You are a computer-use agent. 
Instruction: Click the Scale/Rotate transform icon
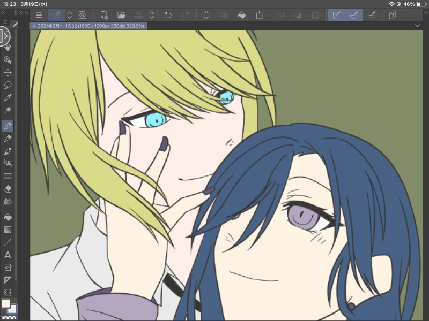(x=259, y=15)
